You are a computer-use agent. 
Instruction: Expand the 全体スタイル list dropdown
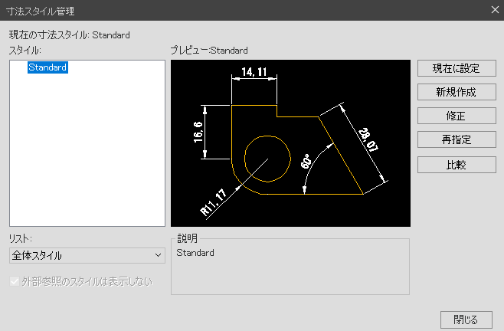tap(87, 255)
